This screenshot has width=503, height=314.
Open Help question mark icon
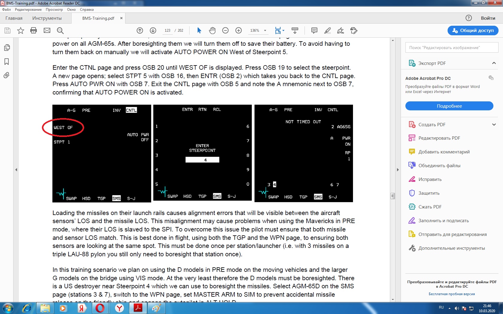pos(469,18)
